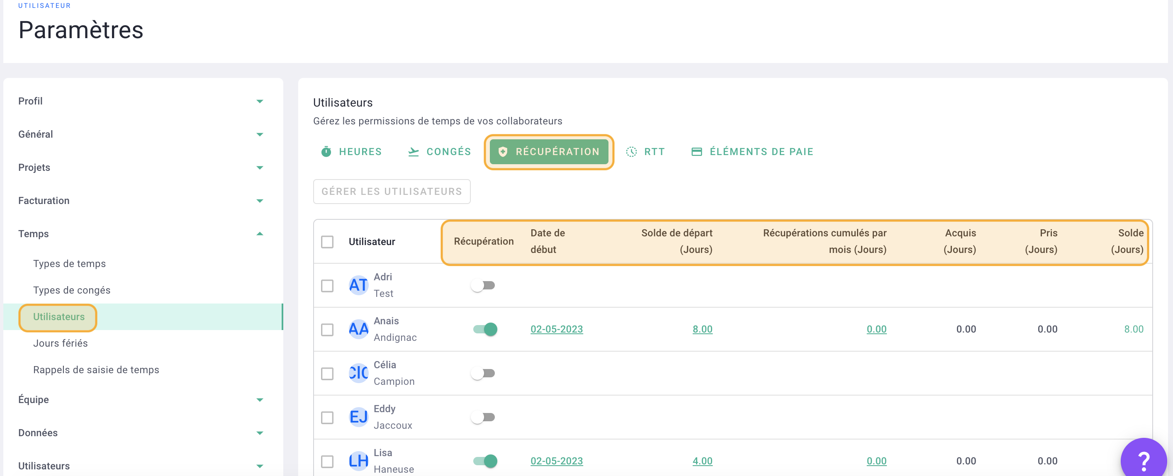Open the purple help question mark bubble
The width and height of the screenshot is (1173, 476).
click(1144, 459)
